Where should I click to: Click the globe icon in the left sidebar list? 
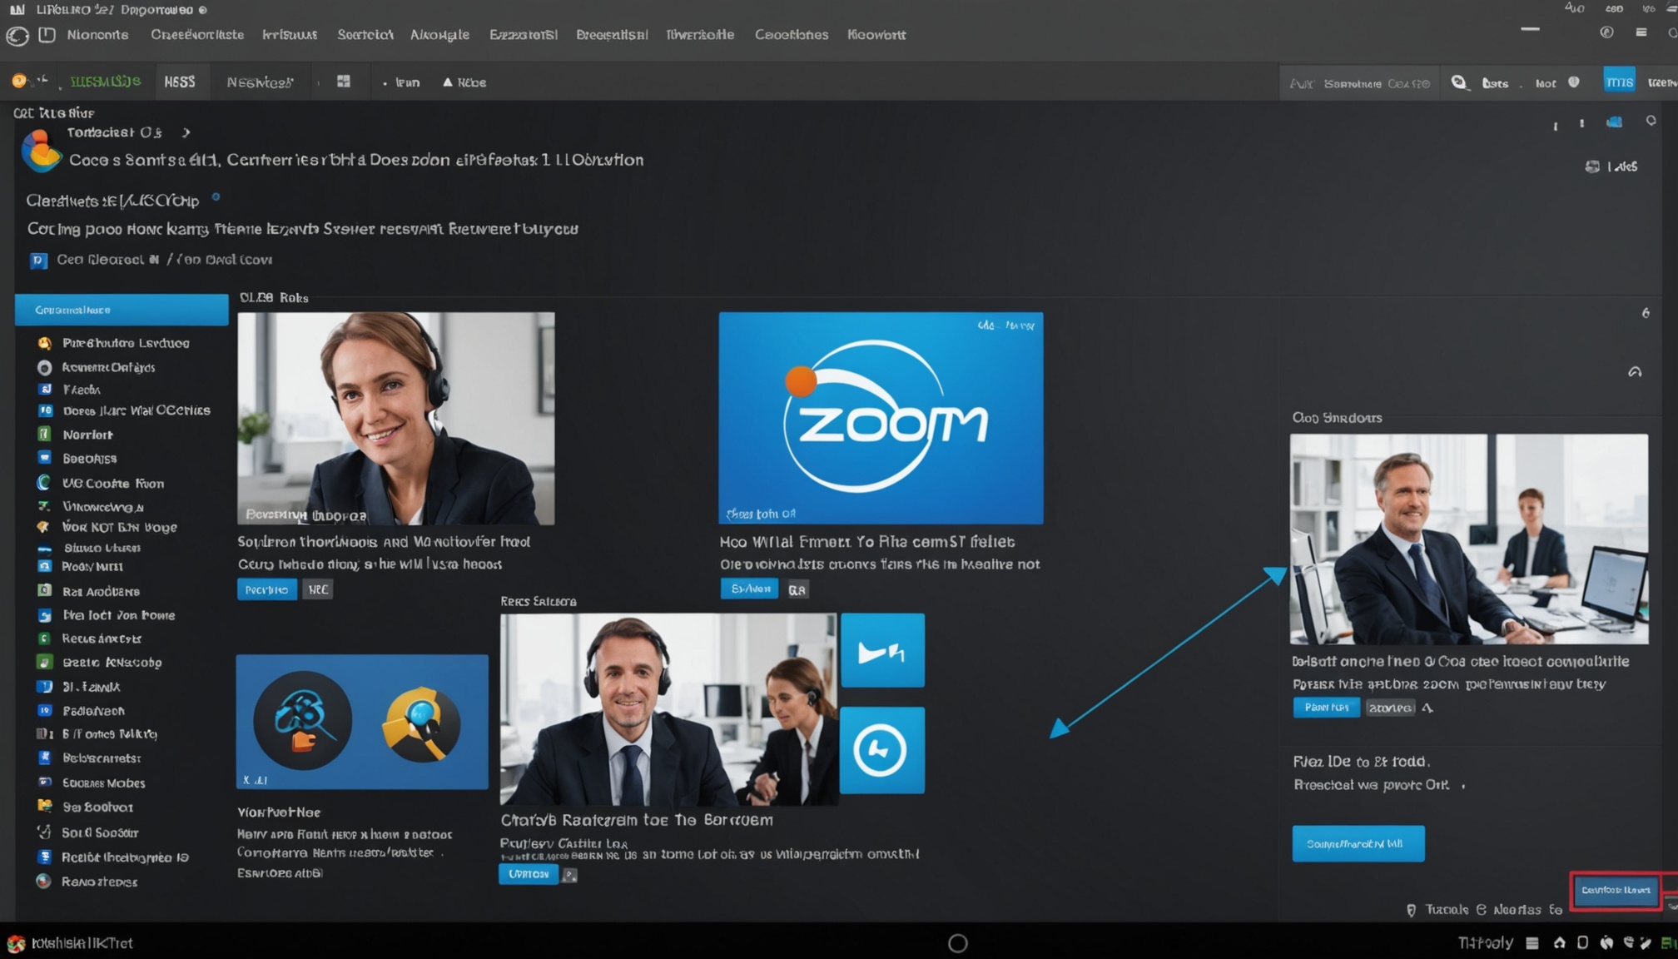coord(44,483)
